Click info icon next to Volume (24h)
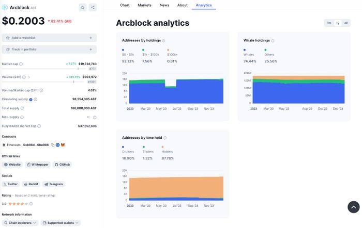This screenshot has height=228, width=362. pos(24,77)
